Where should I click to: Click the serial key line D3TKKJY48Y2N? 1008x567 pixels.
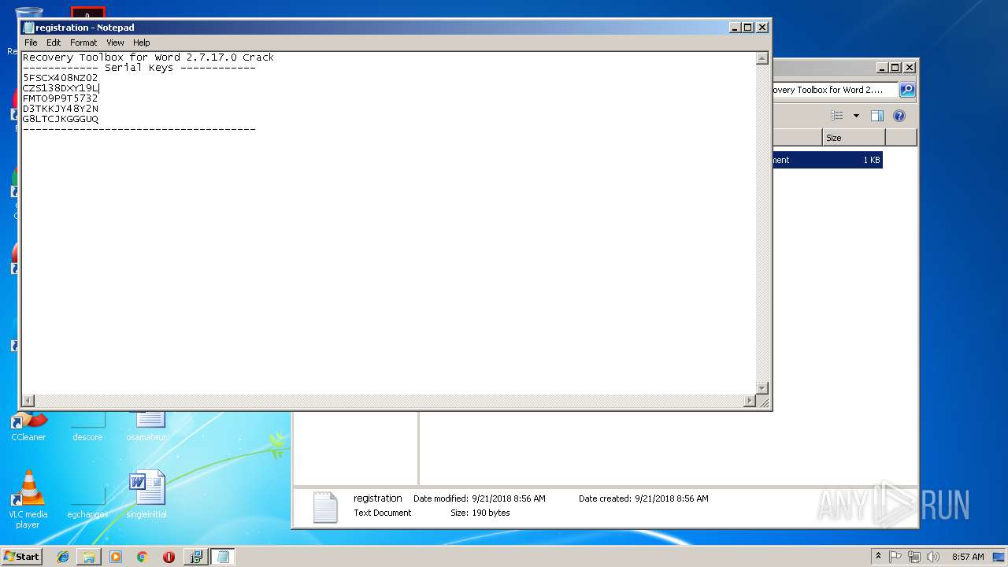[61, 109]
